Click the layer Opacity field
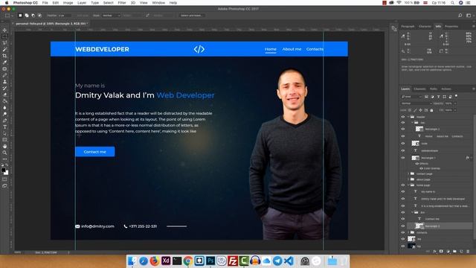Image resolution: width=476 pixels, height=268 pixels. 449,103
